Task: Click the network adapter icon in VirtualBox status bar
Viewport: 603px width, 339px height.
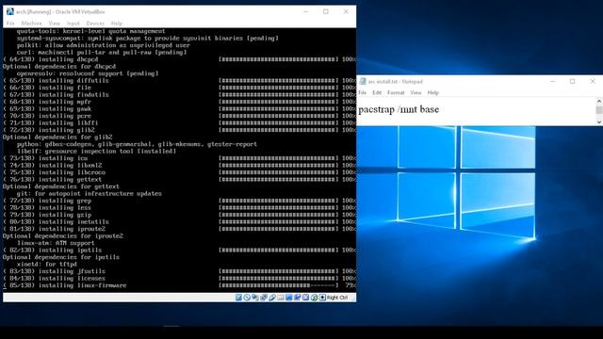Action: [x=264, y=298]
